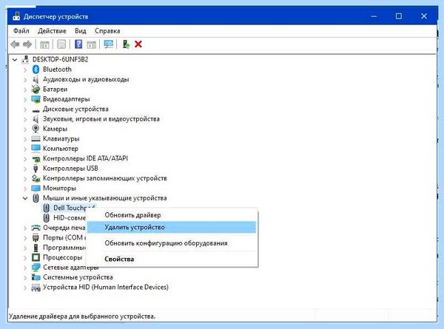
Task: Select the Компьютер row text
Action: click(x=61, y=149)
